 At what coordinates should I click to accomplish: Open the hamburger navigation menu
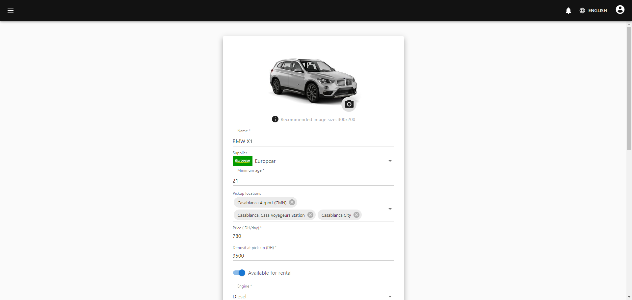pyautogui.click(x=11, y=11)
